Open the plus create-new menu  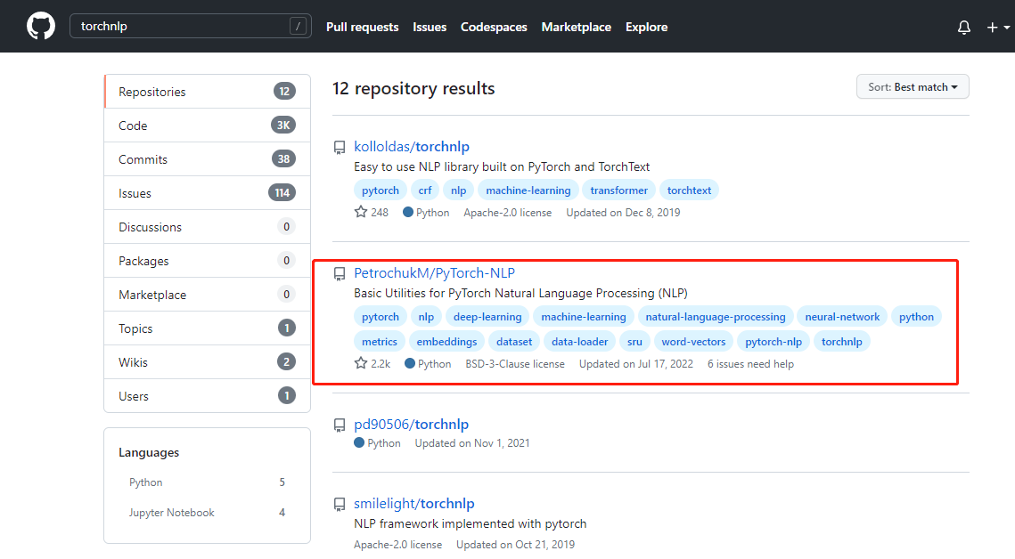tap(997, 27)
